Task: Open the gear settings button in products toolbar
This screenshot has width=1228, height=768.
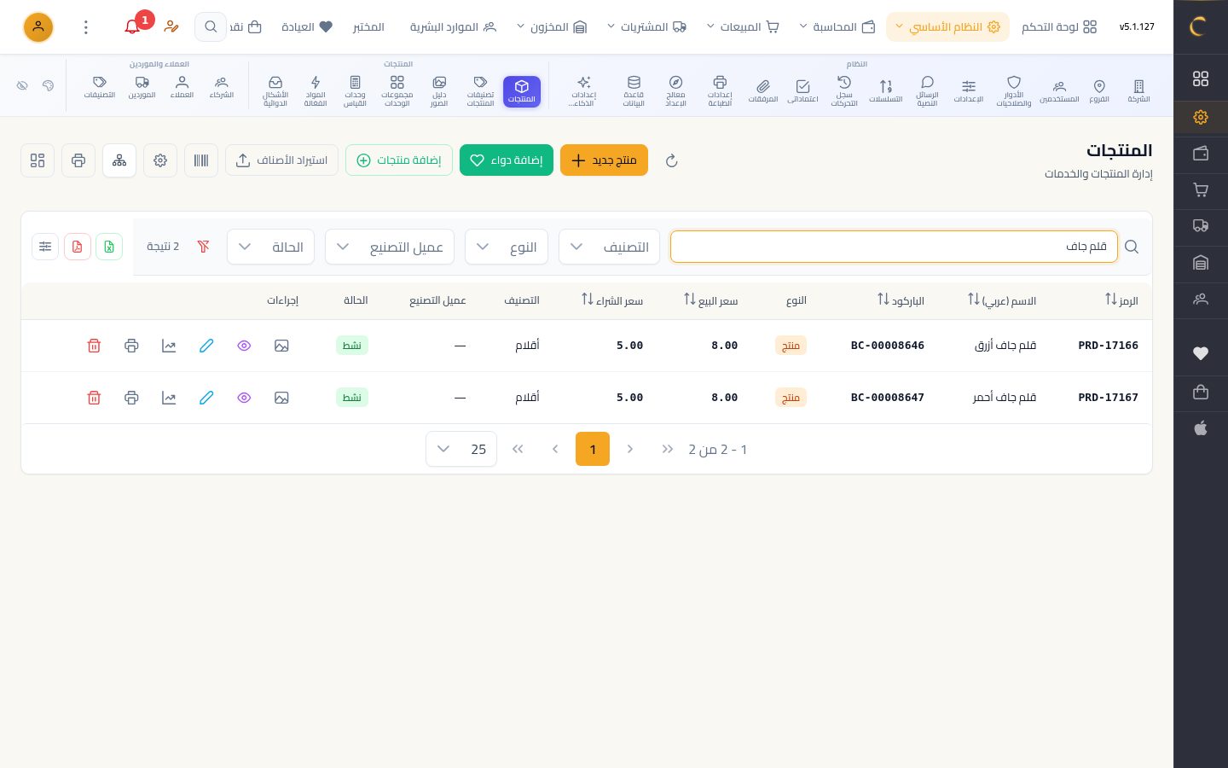Action: (160, 160)
